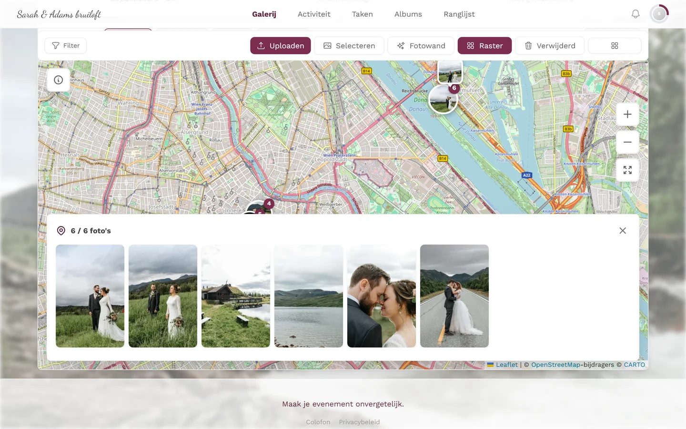Screen dimensions: 686x429
Task: Open the couple close-up portrait photo
Action: click(382, 296)
